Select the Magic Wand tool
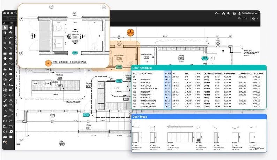Viewport: 277px width, 160px height. 5,85
